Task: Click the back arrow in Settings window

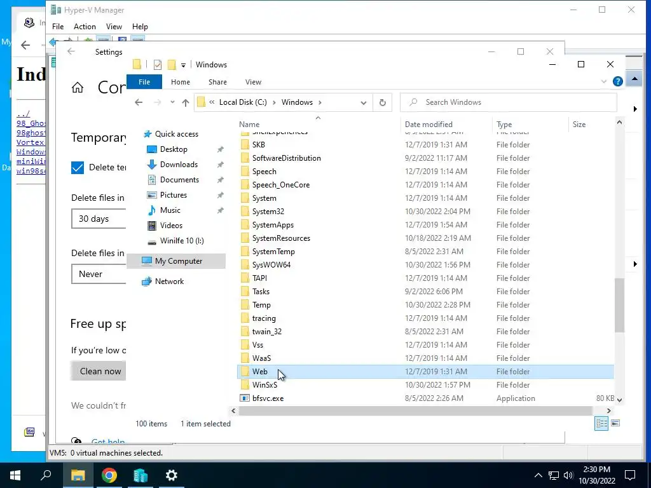Action: [x=71, y=51]
